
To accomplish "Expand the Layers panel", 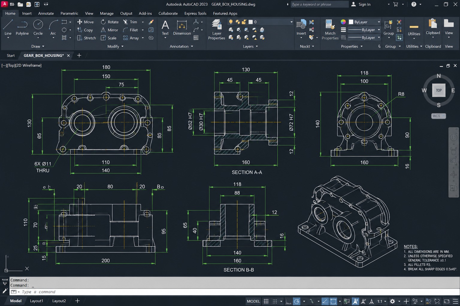I will click(250, 46).
